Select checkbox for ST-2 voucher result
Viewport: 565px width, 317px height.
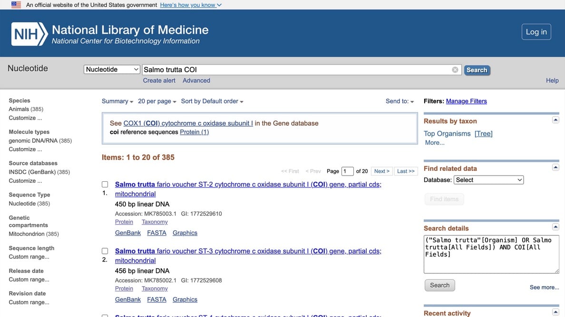coord(105,185)
